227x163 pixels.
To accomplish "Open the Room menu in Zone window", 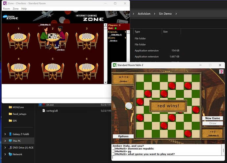I will [x=7, y=9].
